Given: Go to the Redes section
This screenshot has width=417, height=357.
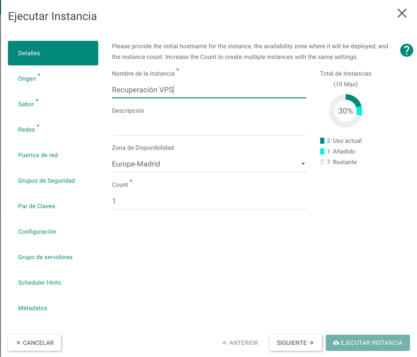Looking at the screenshot, I should 26,130.
